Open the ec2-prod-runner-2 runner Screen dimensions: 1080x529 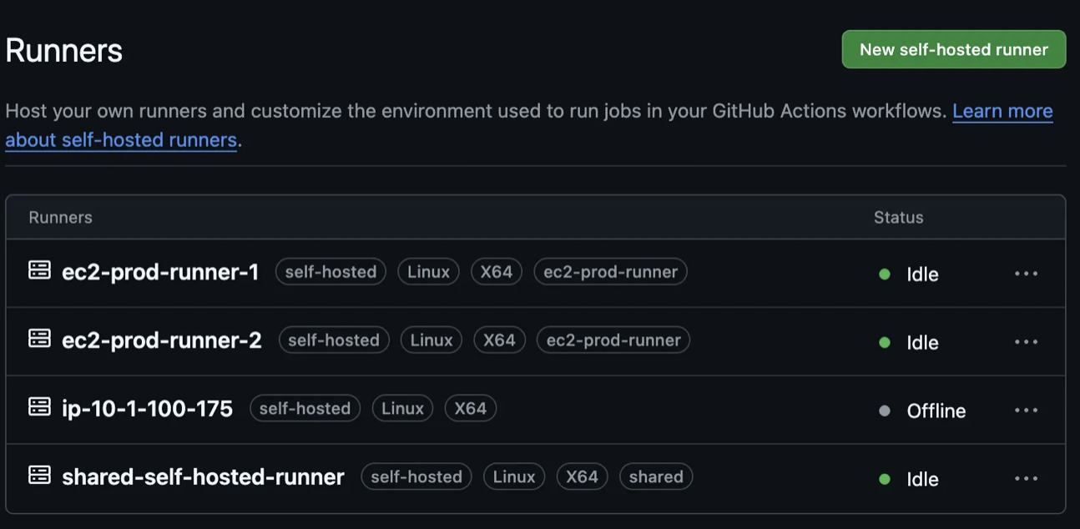pyautogui.click(x=162, y=340)
